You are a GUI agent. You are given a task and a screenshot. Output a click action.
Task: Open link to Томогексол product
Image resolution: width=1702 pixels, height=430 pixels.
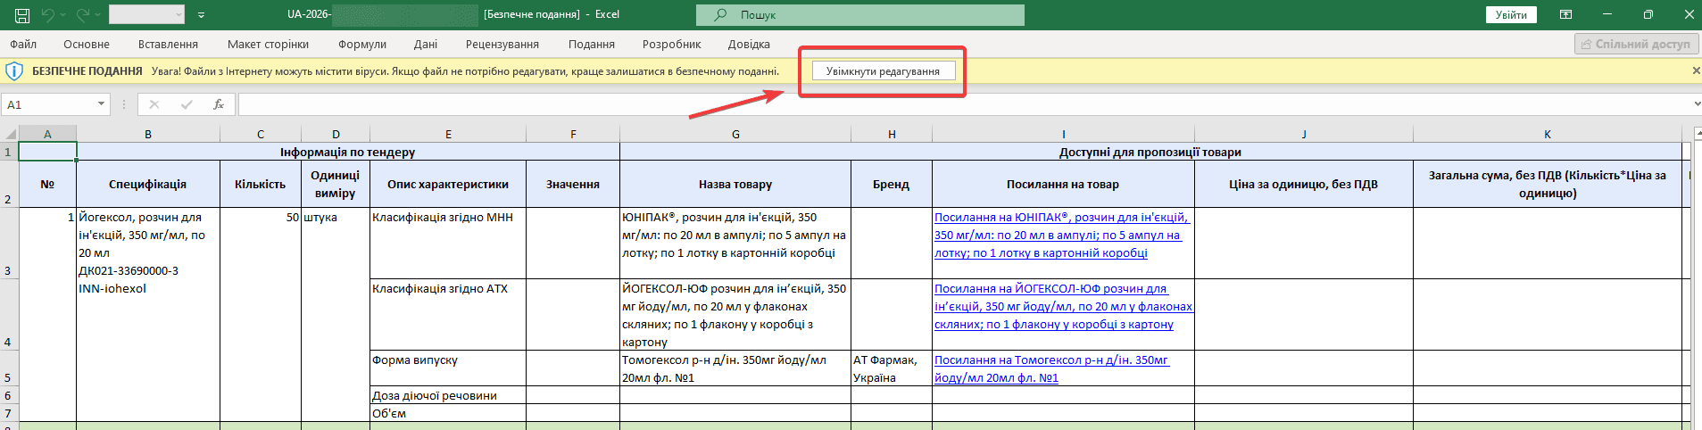1051,368
